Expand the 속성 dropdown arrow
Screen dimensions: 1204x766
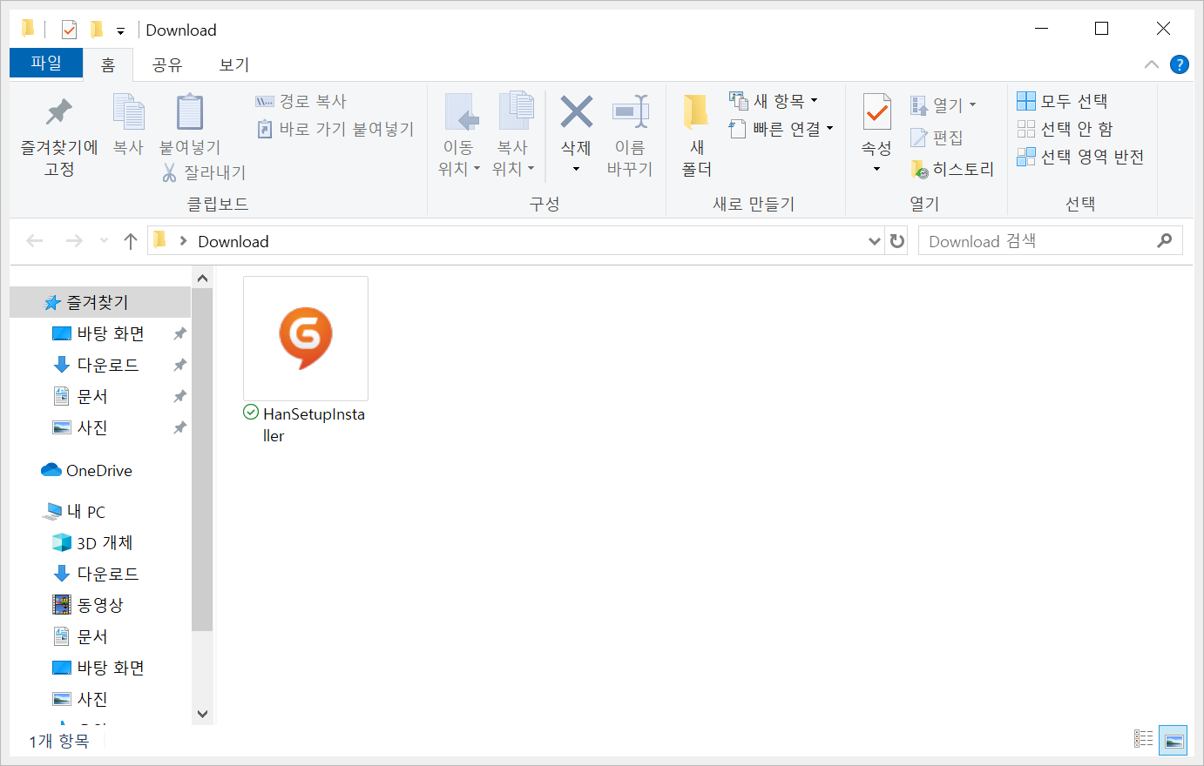(x=876, y=169)
